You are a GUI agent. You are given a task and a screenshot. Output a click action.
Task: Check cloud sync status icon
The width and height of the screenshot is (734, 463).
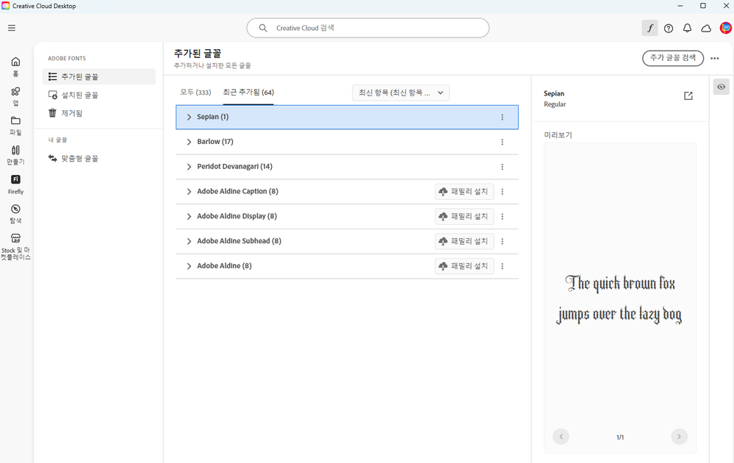tap(706, 28)
